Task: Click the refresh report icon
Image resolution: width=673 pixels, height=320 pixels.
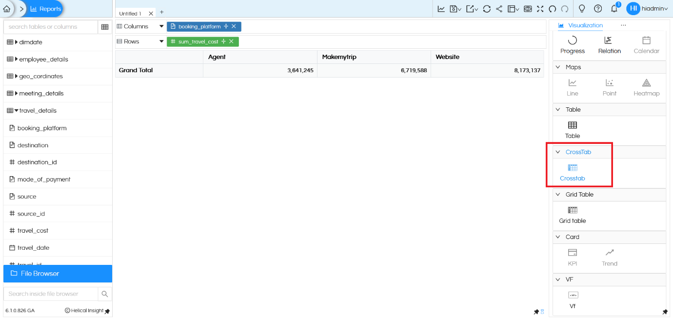Action: 487,9
